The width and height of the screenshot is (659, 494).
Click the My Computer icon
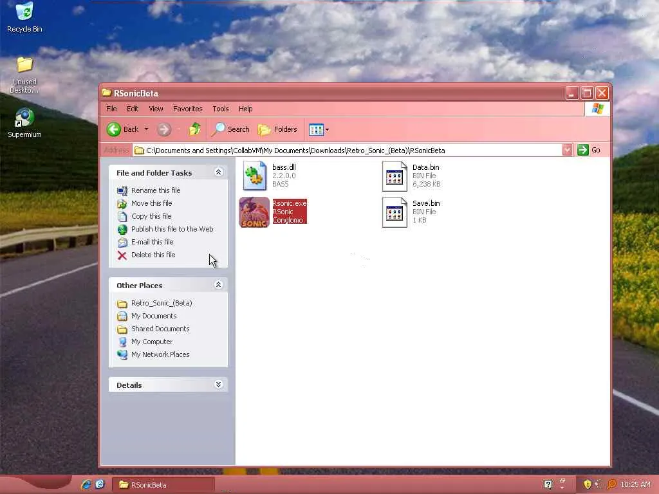122,342
